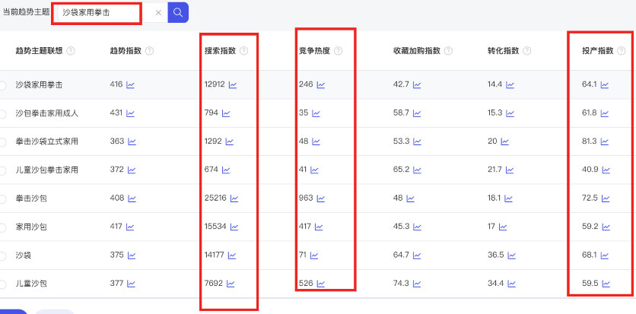Open chart icon beside conversion value 20
The width and height of the screenshot is (636, 314).
pyautogui.click(x=504, y=142)
